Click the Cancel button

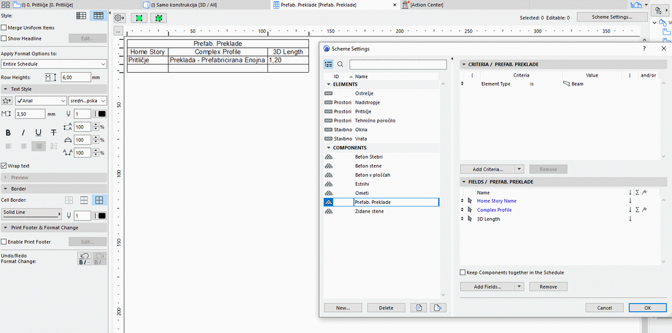[604, 307]
